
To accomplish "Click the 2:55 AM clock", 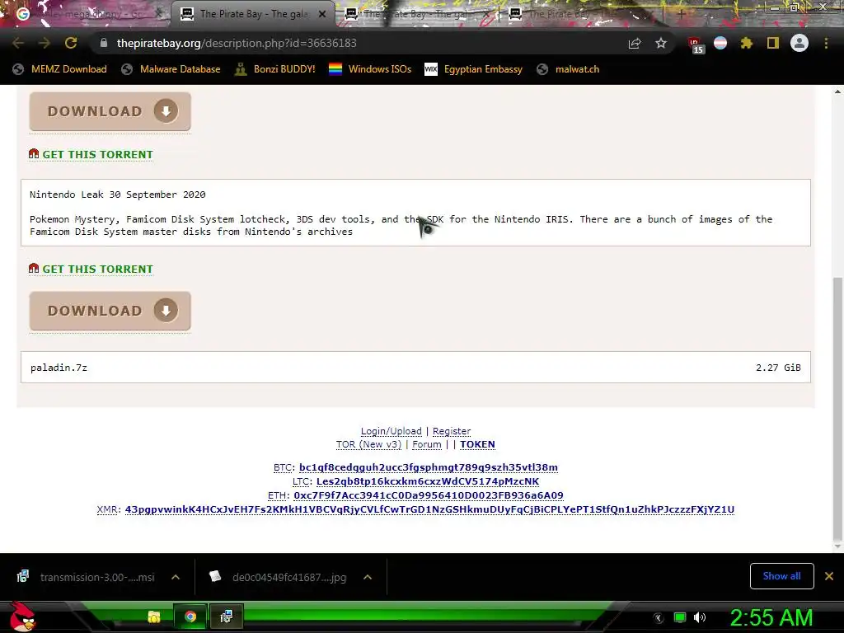I will (771, 617).
